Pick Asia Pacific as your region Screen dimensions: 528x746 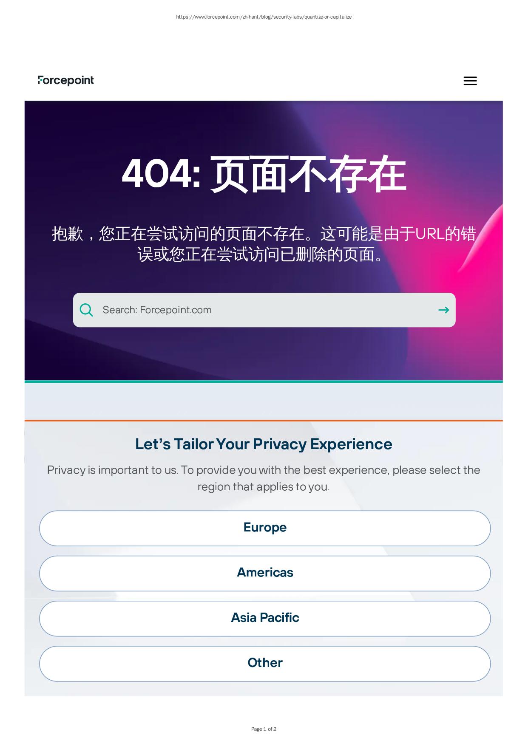tap(265, 618)
